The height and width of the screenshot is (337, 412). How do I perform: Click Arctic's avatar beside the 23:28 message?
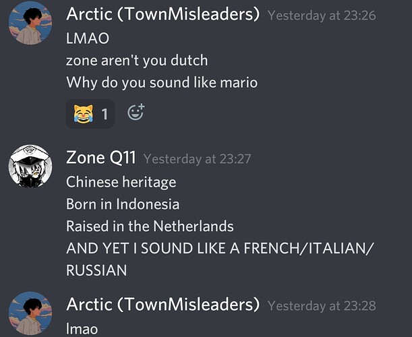(30, 313)
